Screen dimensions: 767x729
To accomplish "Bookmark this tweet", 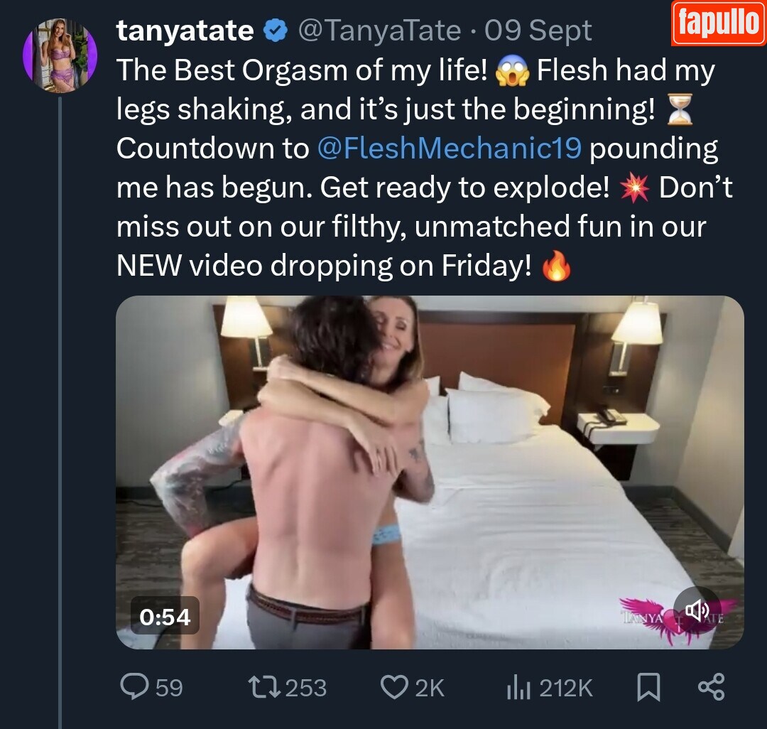I will tap(648, 687).
